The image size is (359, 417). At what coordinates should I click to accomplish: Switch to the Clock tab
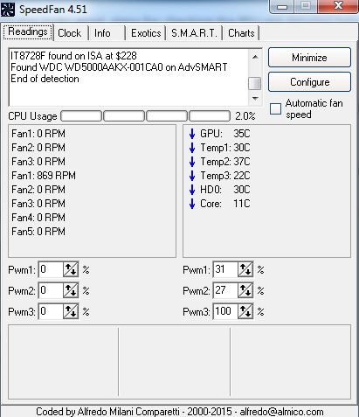click(70, 33)
